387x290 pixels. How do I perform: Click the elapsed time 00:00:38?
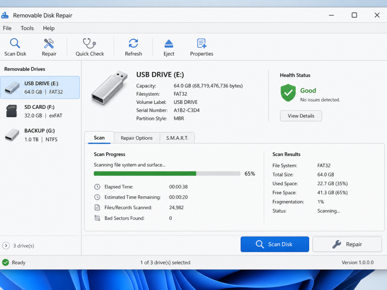coord(178,187)
